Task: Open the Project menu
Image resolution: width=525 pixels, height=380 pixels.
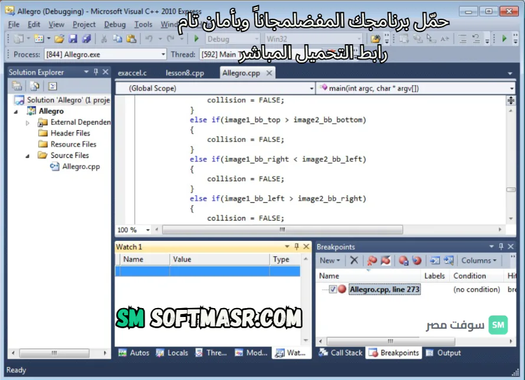Action: click(x=84, y=24)
